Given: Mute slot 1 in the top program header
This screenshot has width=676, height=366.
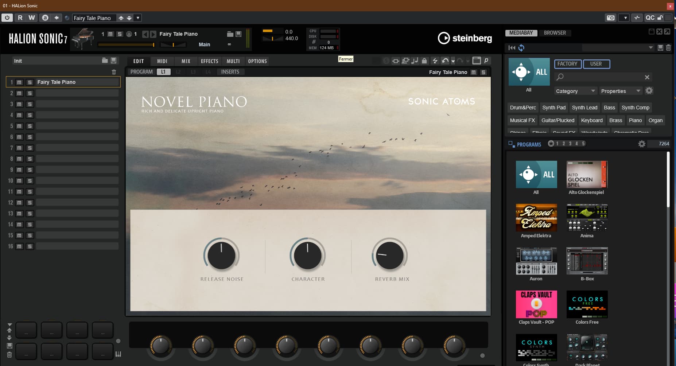Looking at the screenshot, I should pyautogui.click(x=110, y=34).
